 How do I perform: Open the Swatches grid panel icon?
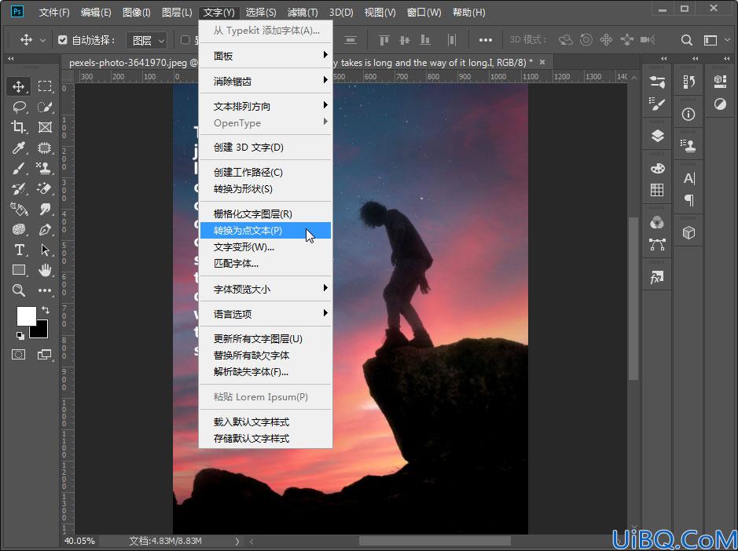click(657, 190)
